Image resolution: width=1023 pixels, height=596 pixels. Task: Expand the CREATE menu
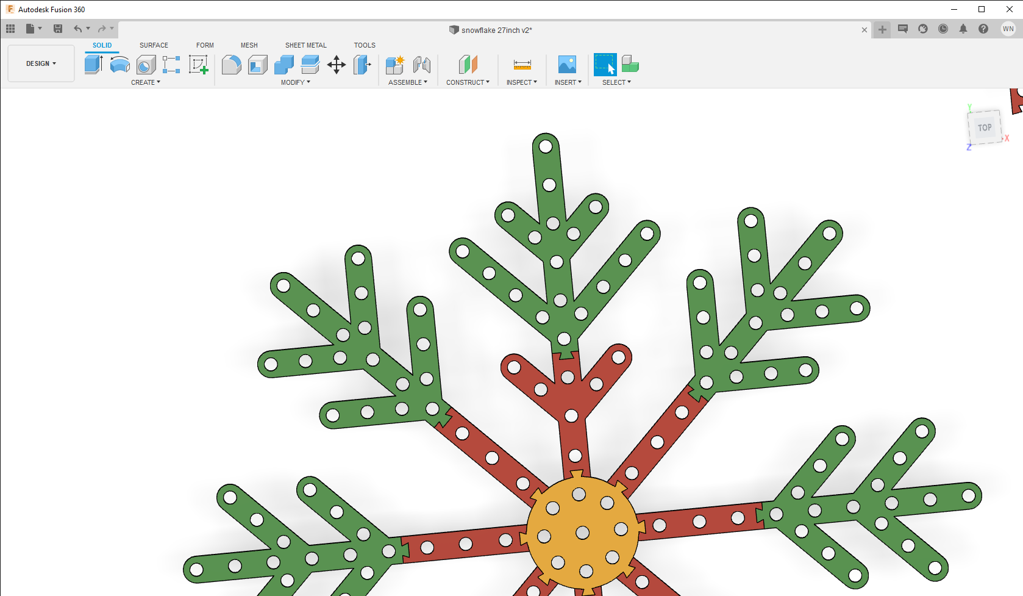coord(146,82)
